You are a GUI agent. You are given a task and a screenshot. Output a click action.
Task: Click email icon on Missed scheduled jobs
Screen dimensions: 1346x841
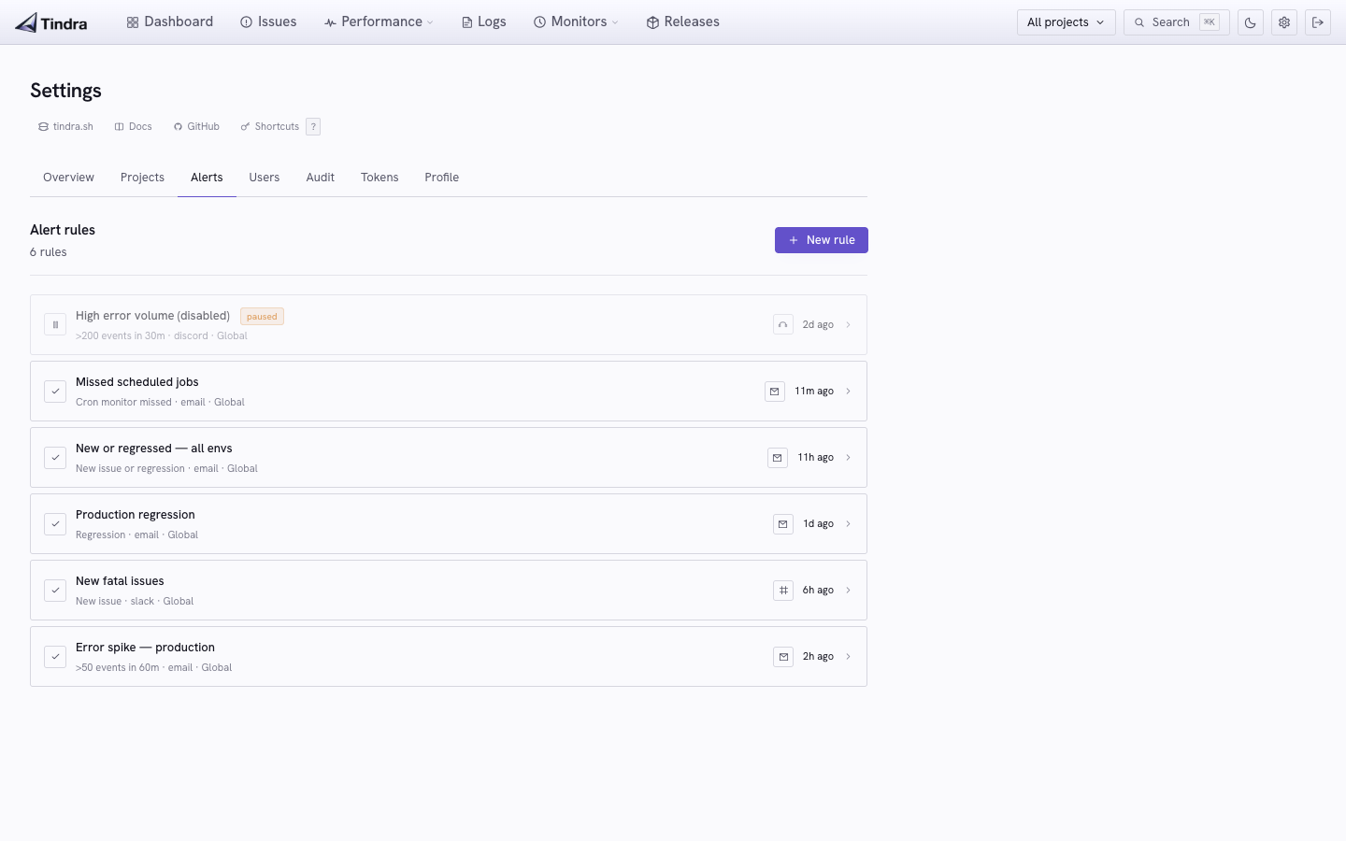[775, 391]
